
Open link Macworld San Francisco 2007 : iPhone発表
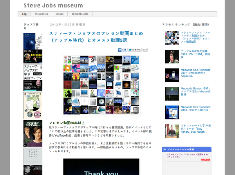195,73
